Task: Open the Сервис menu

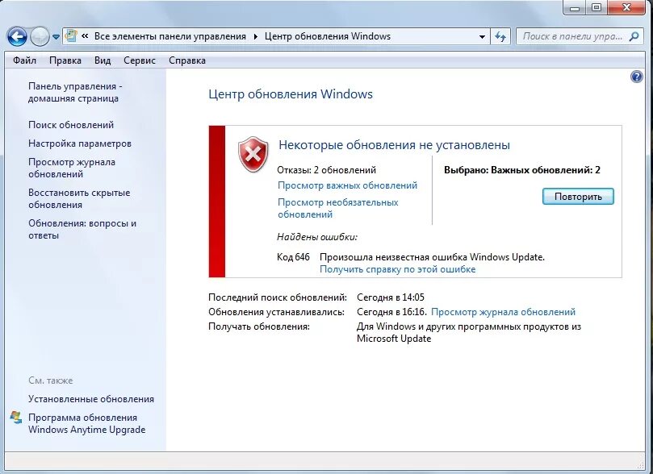Action: point(140,60)
